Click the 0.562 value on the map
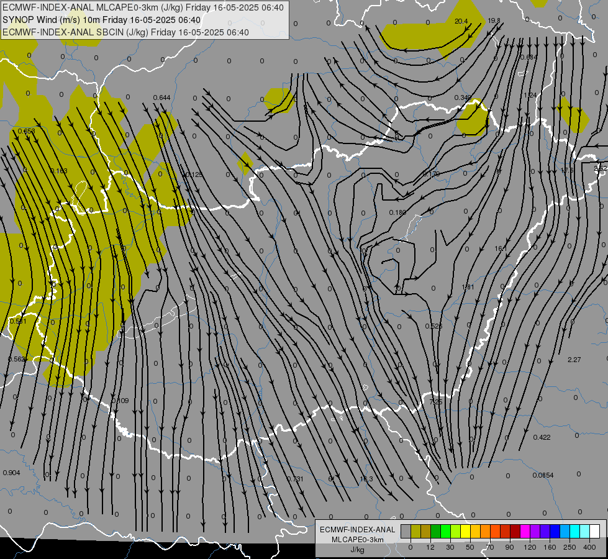Image resolution: width=608 pixels, height=559 pixels. tap(17, 359)
